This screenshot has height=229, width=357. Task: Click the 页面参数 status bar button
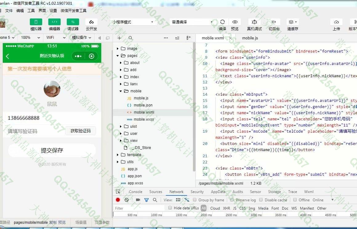[102, 222]
